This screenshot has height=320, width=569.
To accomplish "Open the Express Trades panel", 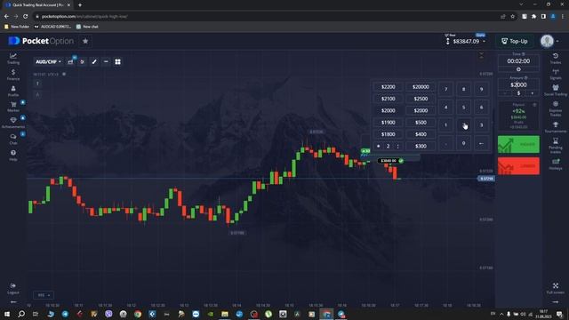I will [x=555, y=108].
